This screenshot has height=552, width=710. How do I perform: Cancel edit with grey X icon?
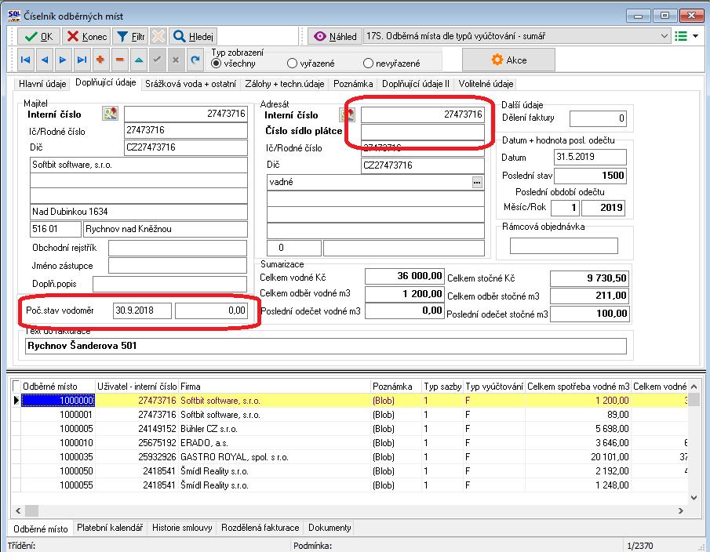[x=177, y=60]
